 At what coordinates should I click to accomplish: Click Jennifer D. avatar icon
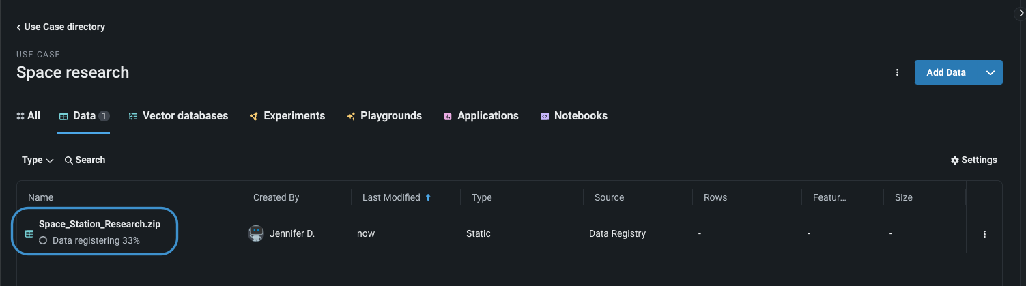tap(256, 233)
